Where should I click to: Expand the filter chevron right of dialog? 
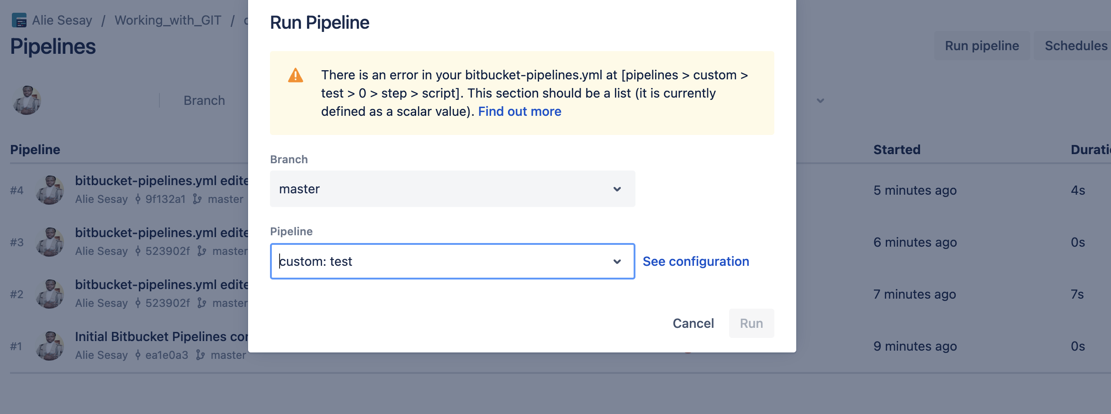coord(820,101)
